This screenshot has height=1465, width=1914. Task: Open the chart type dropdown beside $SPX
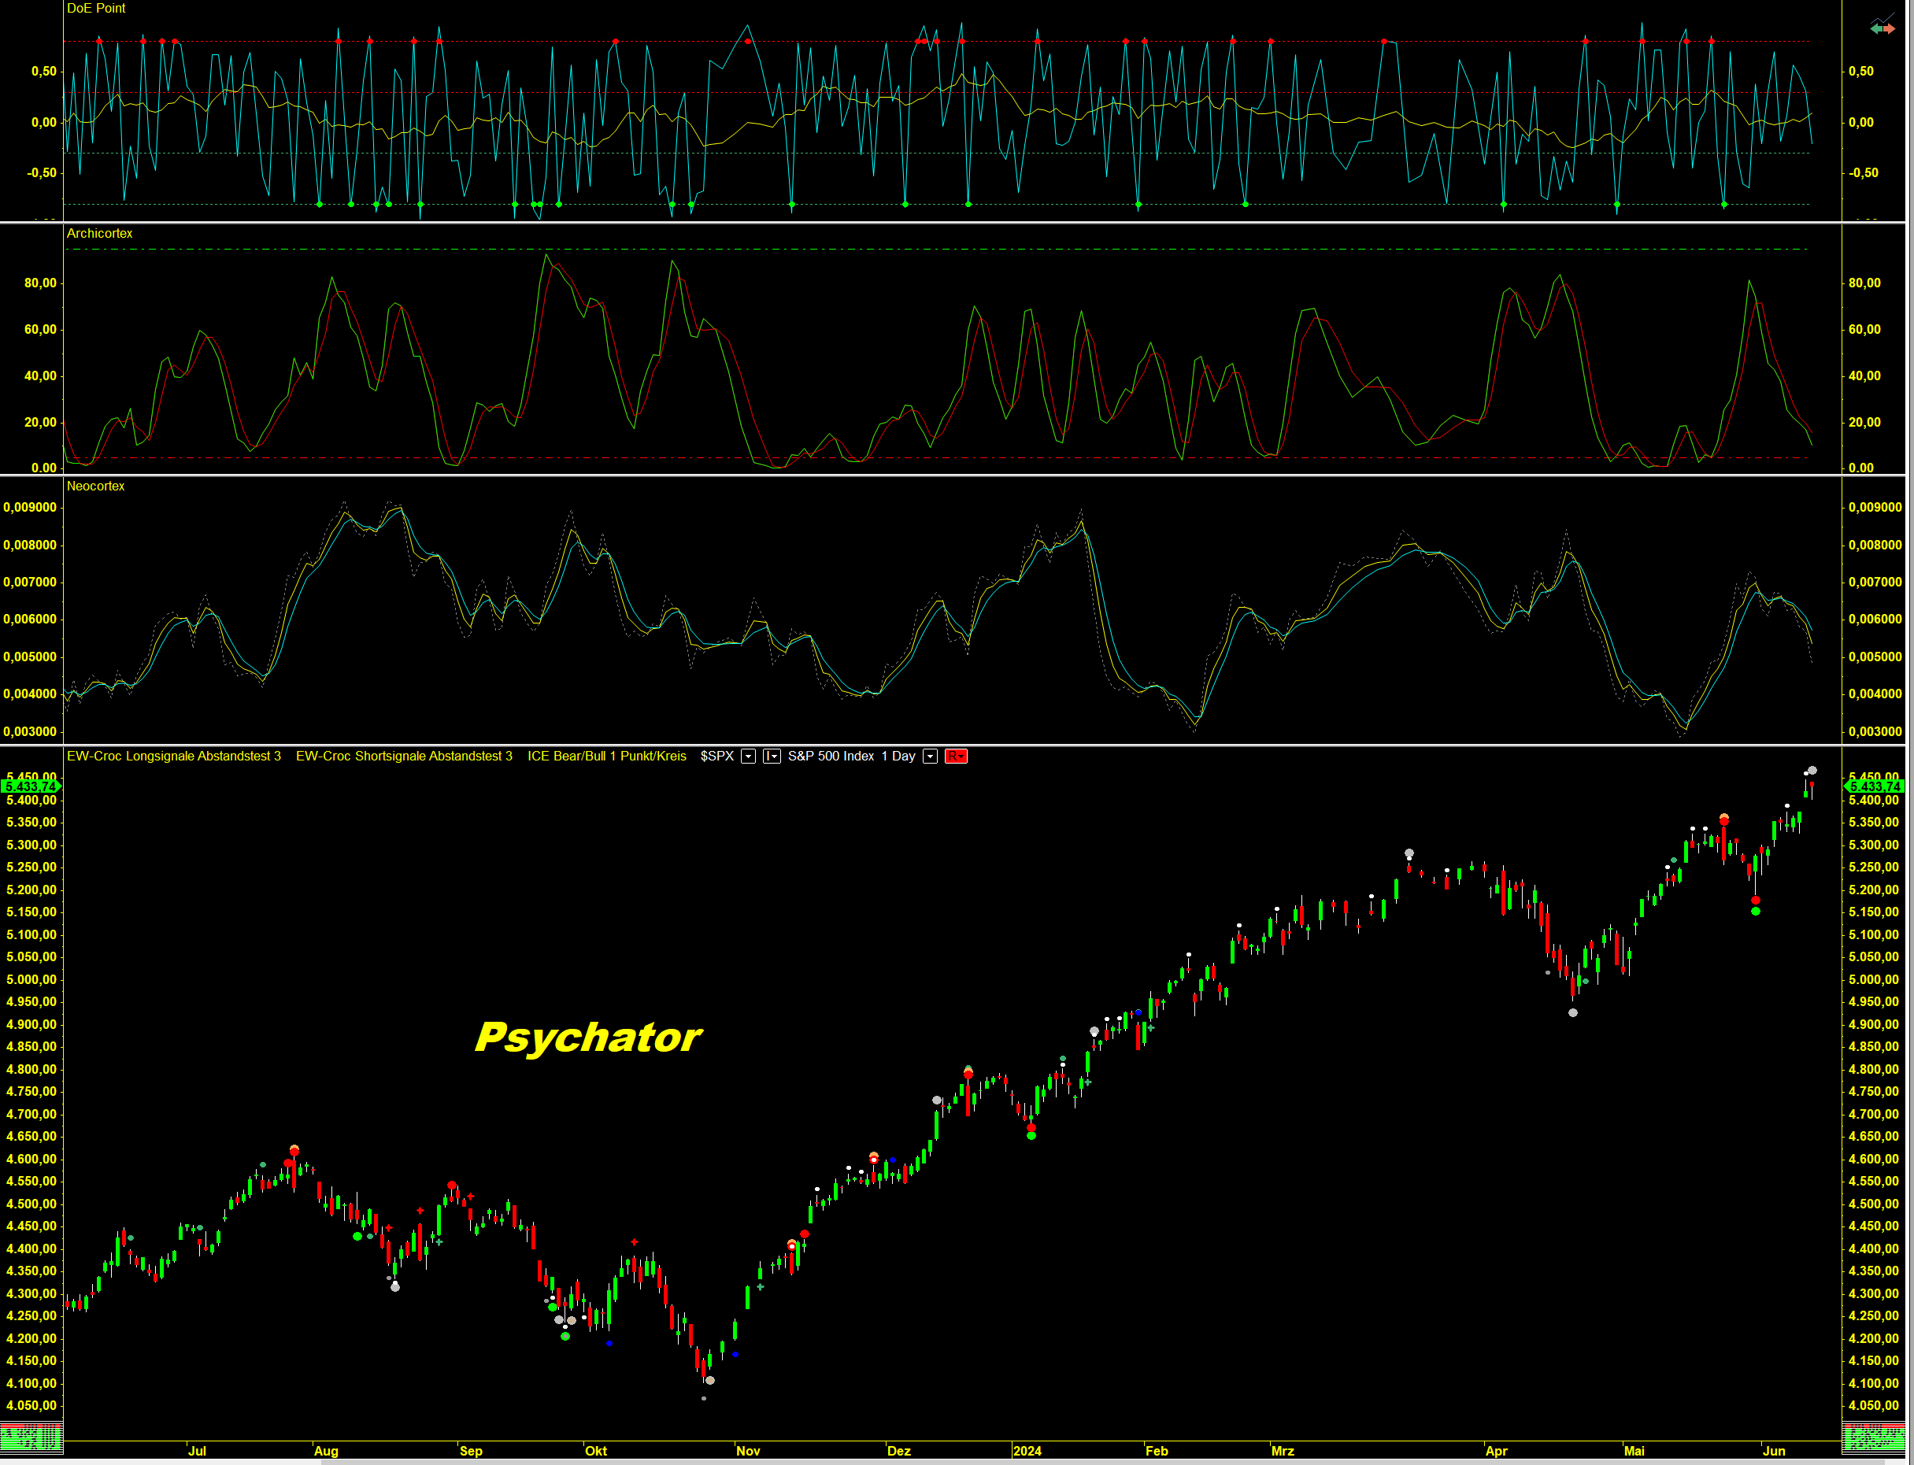[772, 756]
